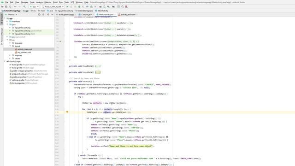This screenshot has width=295, height=166.
Task: Collapse the java folder
Action: coord(7,24)
